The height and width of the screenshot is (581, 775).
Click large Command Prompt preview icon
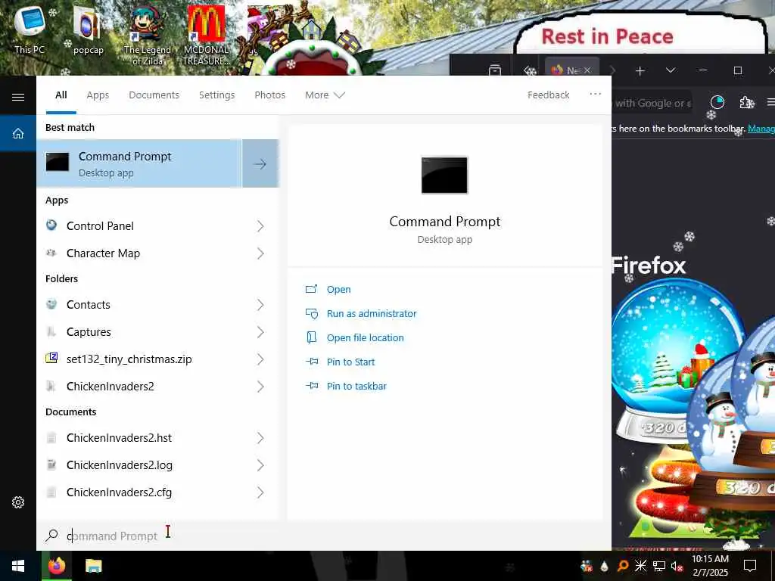pyautogui.click(x=444, y=175)
